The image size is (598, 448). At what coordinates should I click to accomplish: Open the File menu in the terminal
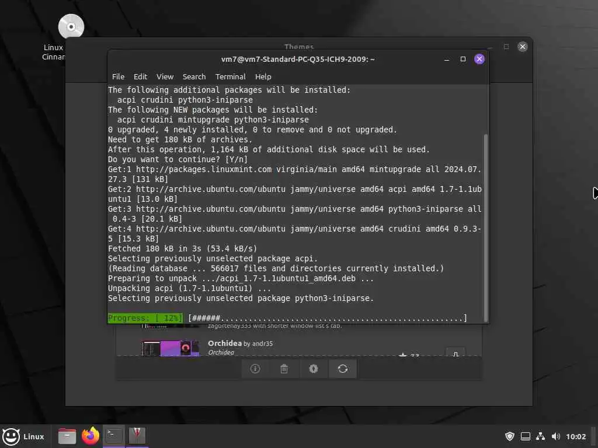pyautogui.click(x=118, y=76)
